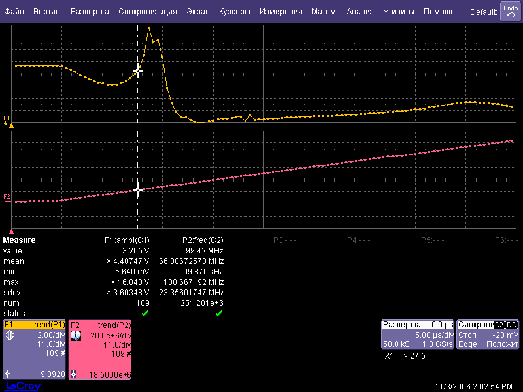Viewport: 523px width, 392px height.
Task: Select the P1:ampl(C1) measurement header
Action: tap(127, 240)
